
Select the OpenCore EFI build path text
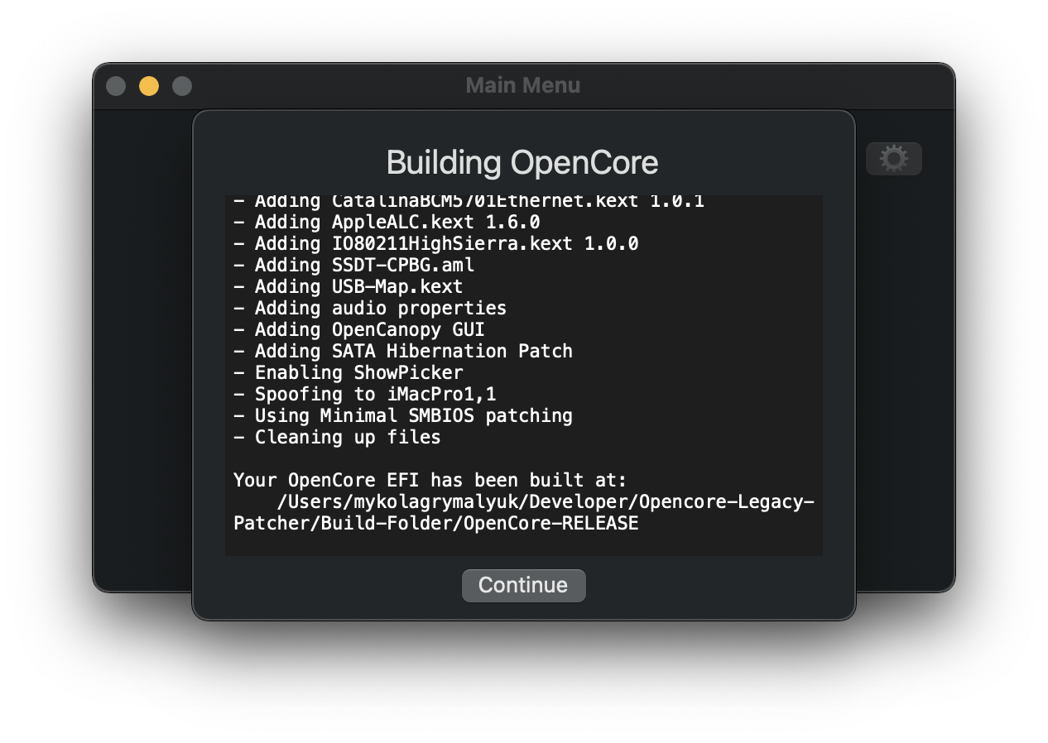point(523,501)
